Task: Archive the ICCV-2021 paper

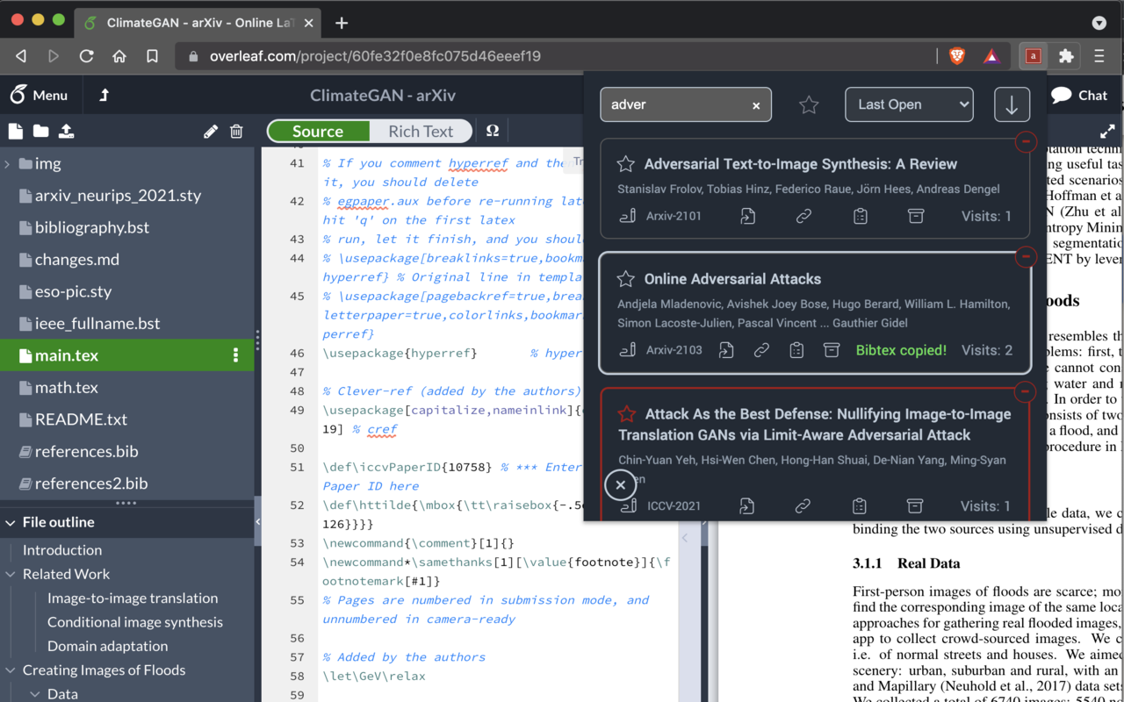Action: (x=915, y=506)
